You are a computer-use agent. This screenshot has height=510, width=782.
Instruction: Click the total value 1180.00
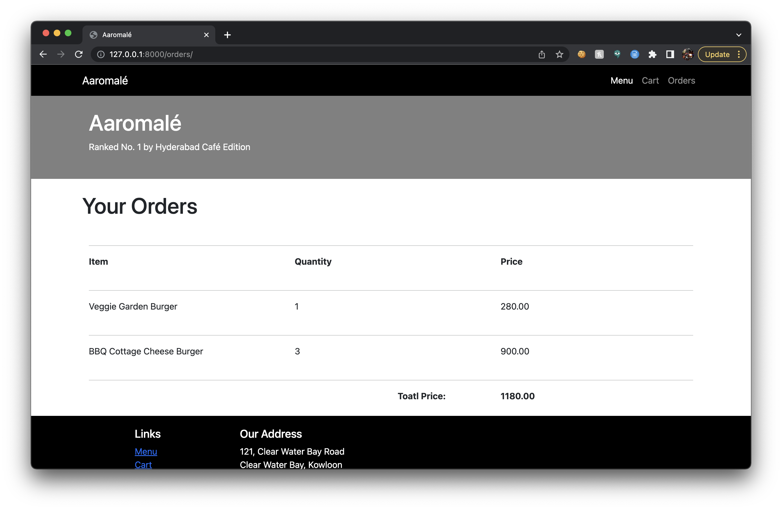(x=517, y=396)
